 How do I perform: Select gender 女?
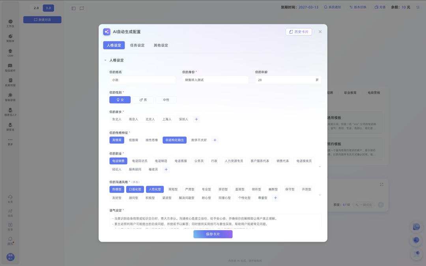(120, 100)
